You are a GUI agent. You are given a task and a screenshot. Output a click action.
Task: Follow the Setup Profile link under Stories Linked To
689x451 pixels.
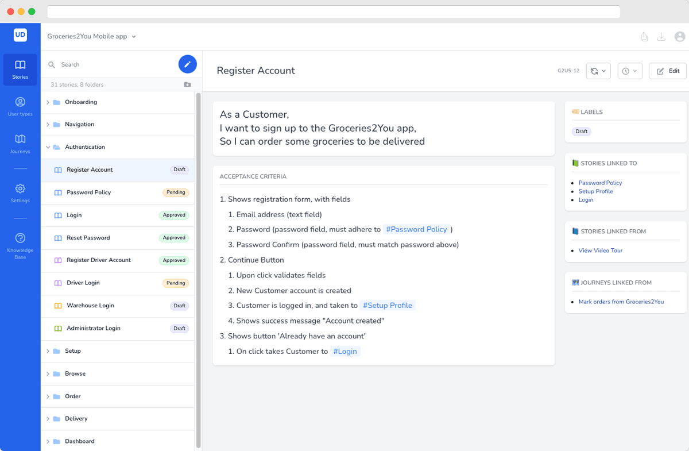[x=595, y=191]
